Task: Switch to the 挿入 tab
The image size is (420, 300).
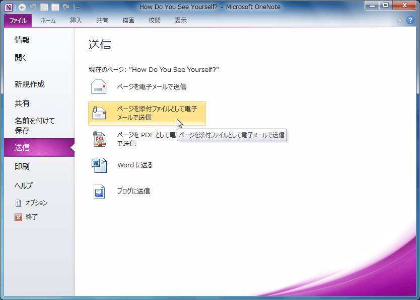Action: point(76,21)
